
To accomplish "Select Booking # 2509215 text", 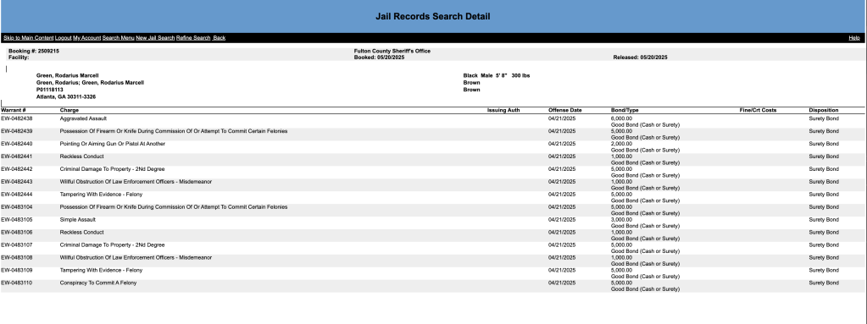I will coord(34,51).
